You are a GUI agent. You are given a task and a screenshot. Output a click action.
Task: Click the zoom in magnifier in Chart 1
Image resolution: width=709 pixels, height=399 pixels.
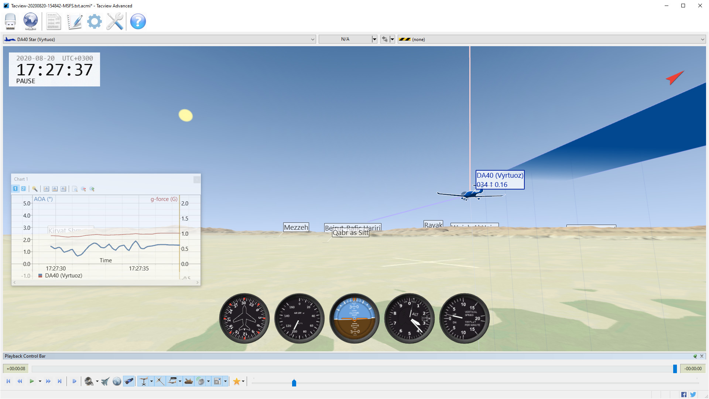(x=92, y=189)
